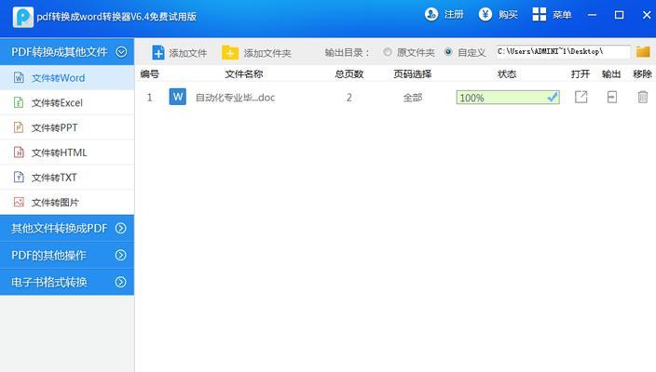Click 电子书格式转换 header text
Image resolution: width=656 pixels, height=372 pixels.
click(49, 282)
